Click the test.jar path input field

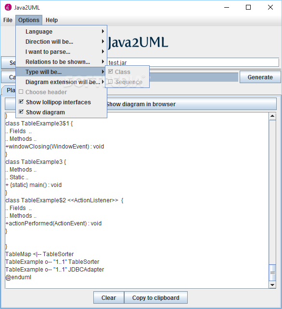pyautogui.click(x=193, y=62)
